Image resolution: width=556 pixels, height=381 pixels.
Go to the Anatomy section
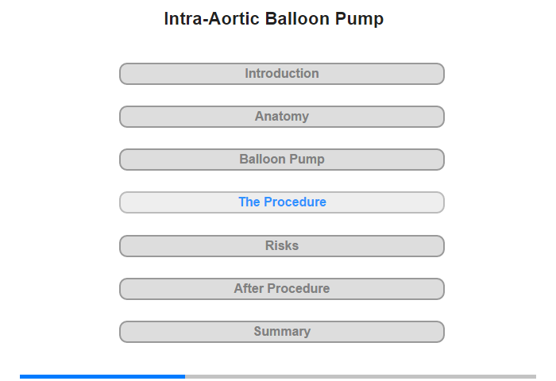tap(281, 117)
